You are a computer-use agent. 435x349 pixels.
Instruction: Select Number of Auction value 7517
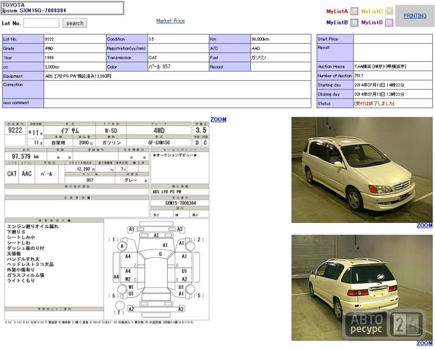tap(359, 75)
